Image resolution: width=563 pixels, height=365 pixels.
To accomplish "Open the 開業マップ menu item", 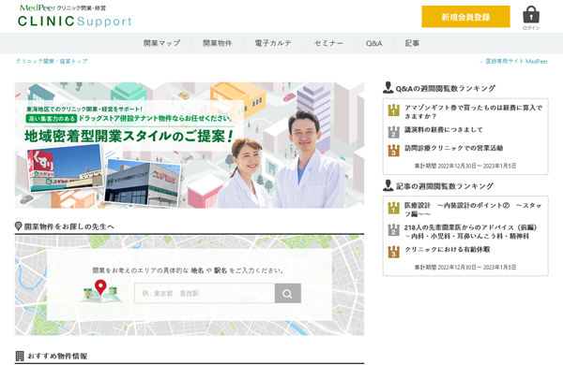I will pos(162,43).
